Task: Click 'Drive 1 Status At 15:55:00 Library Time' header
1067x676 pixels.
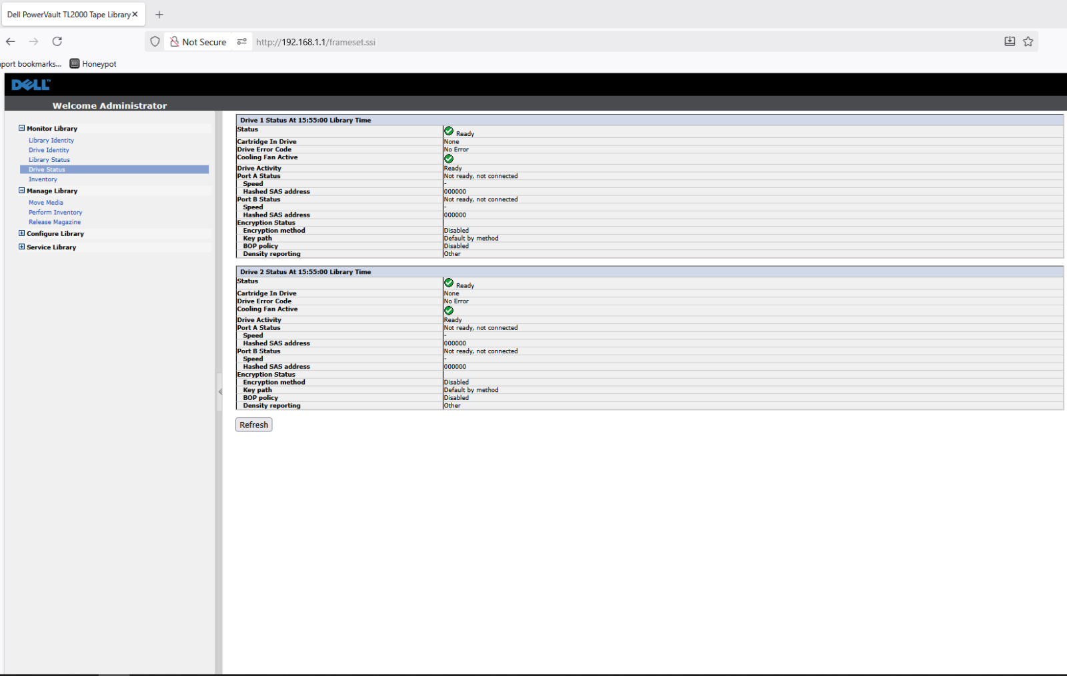Action: [305, 121]
